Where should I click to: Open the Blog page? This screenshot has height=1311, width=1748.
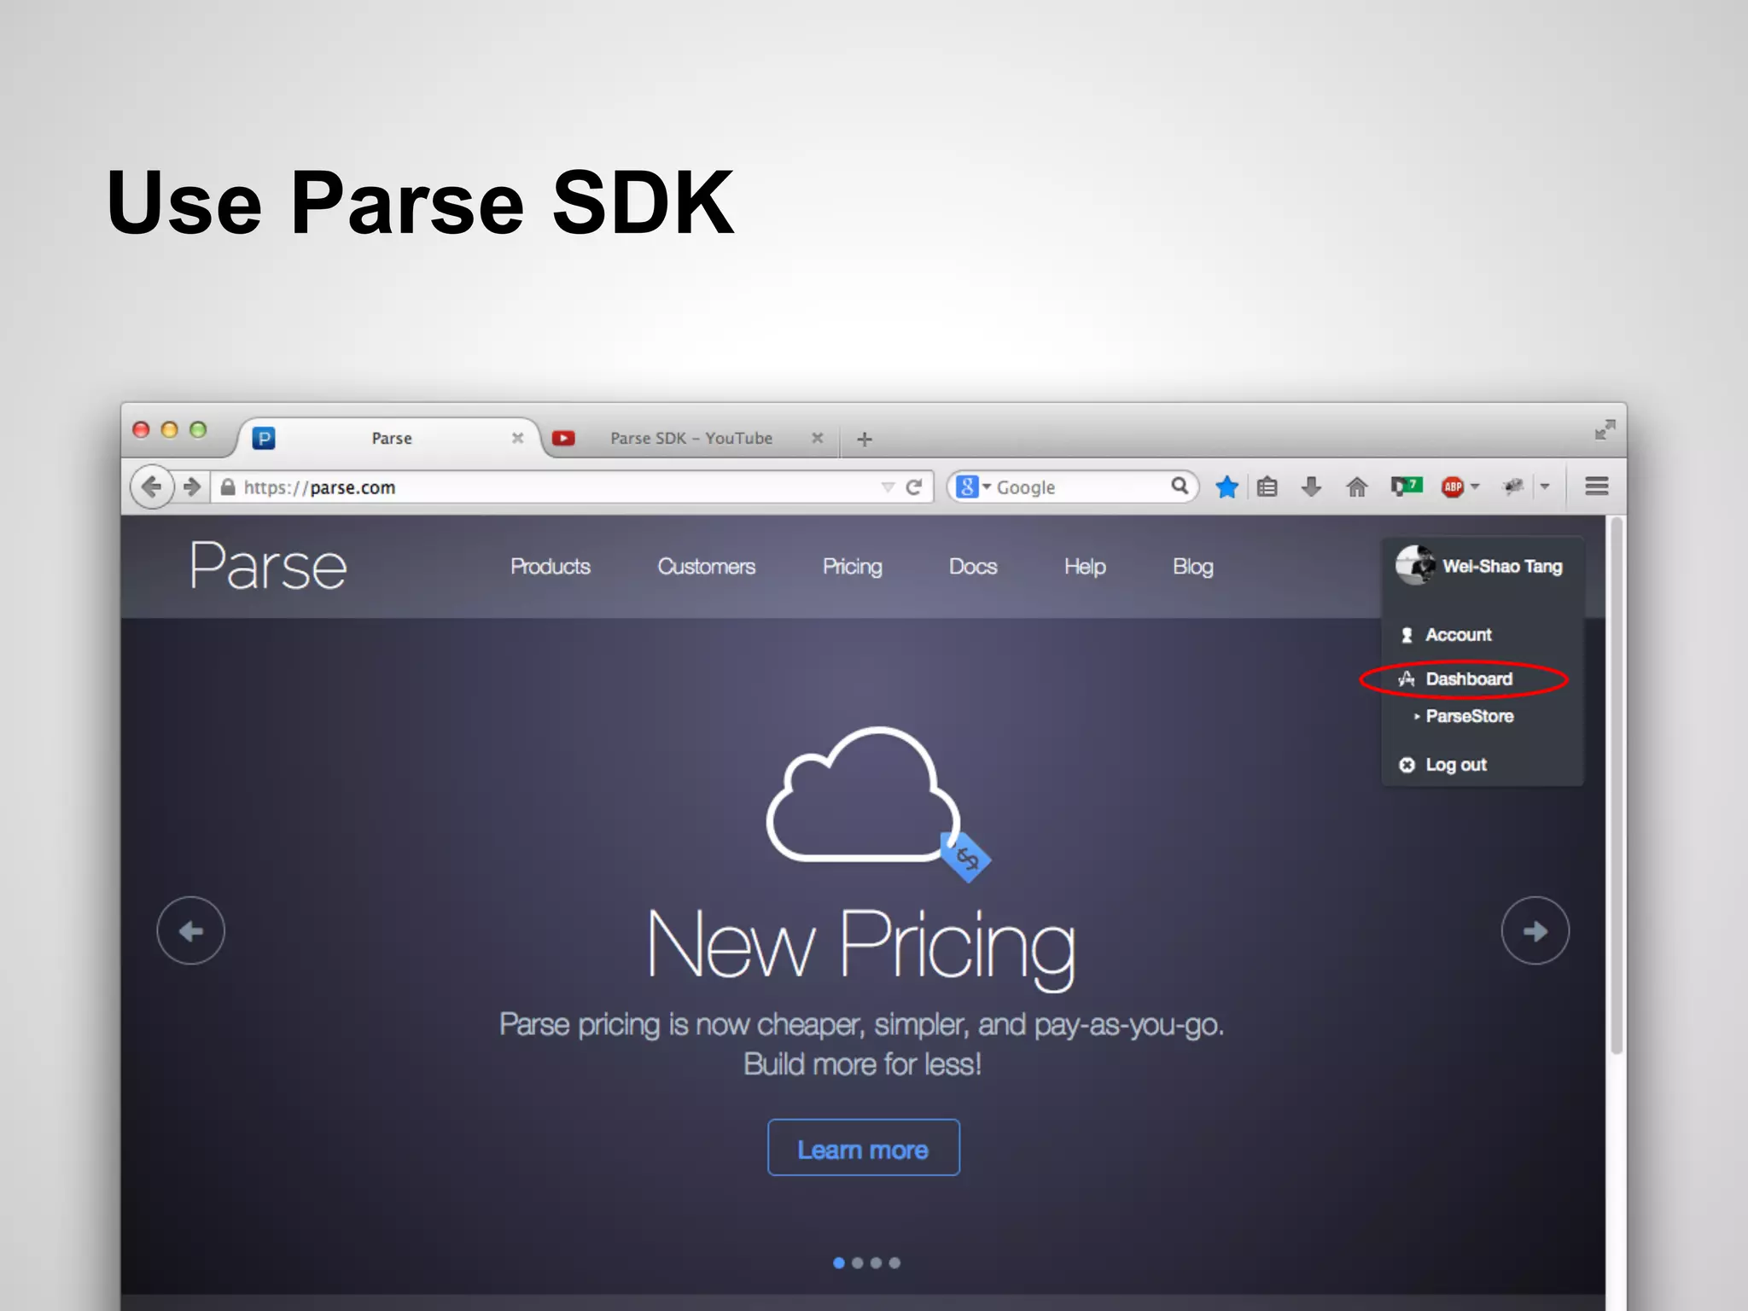[1192, 567]
